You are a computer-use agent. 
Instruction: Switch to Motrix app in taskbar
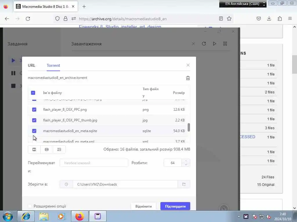click(x=98, y=216)
